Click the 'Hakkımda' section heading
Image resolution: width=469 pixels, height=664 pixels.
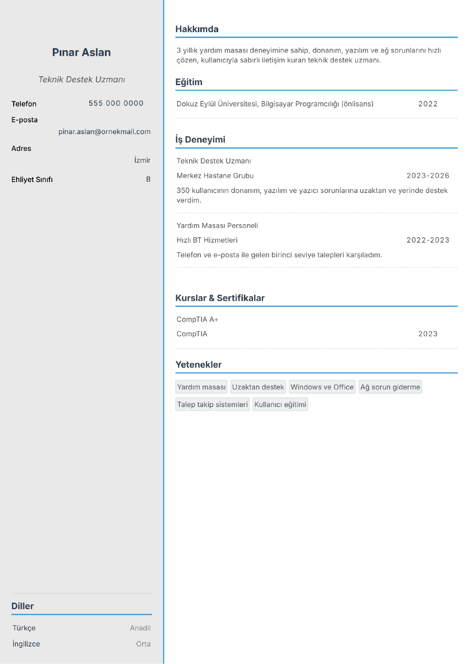pyautogui.click(x=197, y=29)
